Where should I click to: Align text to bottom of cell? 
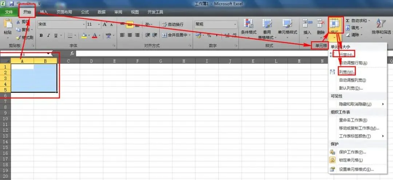(137, 24)
